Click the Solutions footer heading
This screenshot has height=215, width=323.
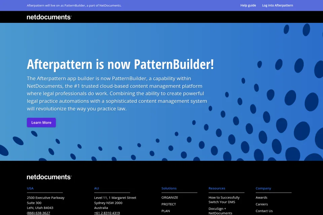click(x=169, y=188)
